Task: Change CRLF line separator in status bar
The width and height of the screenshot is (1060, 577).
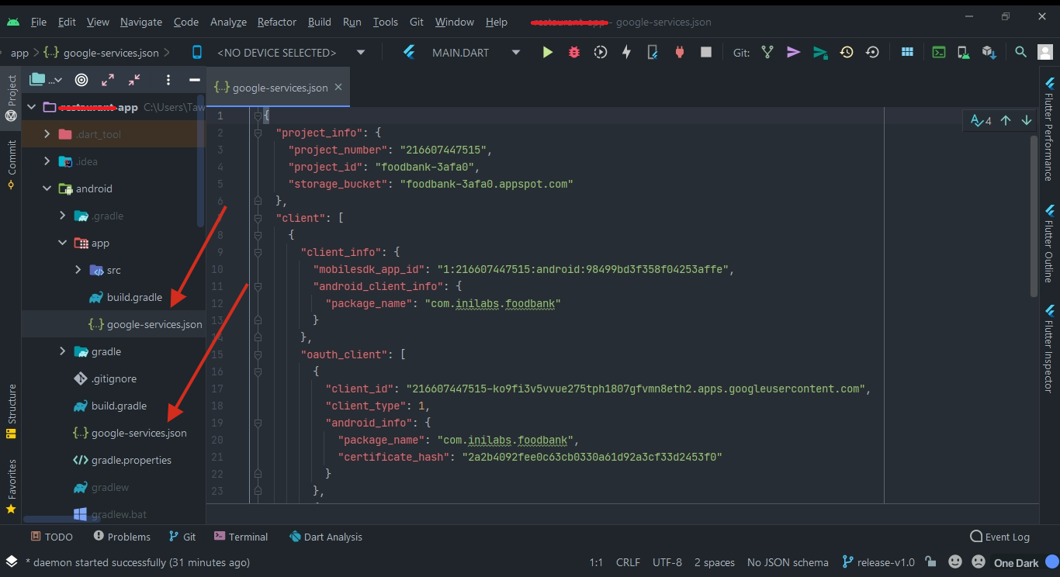Action: (x=628, y=562)
